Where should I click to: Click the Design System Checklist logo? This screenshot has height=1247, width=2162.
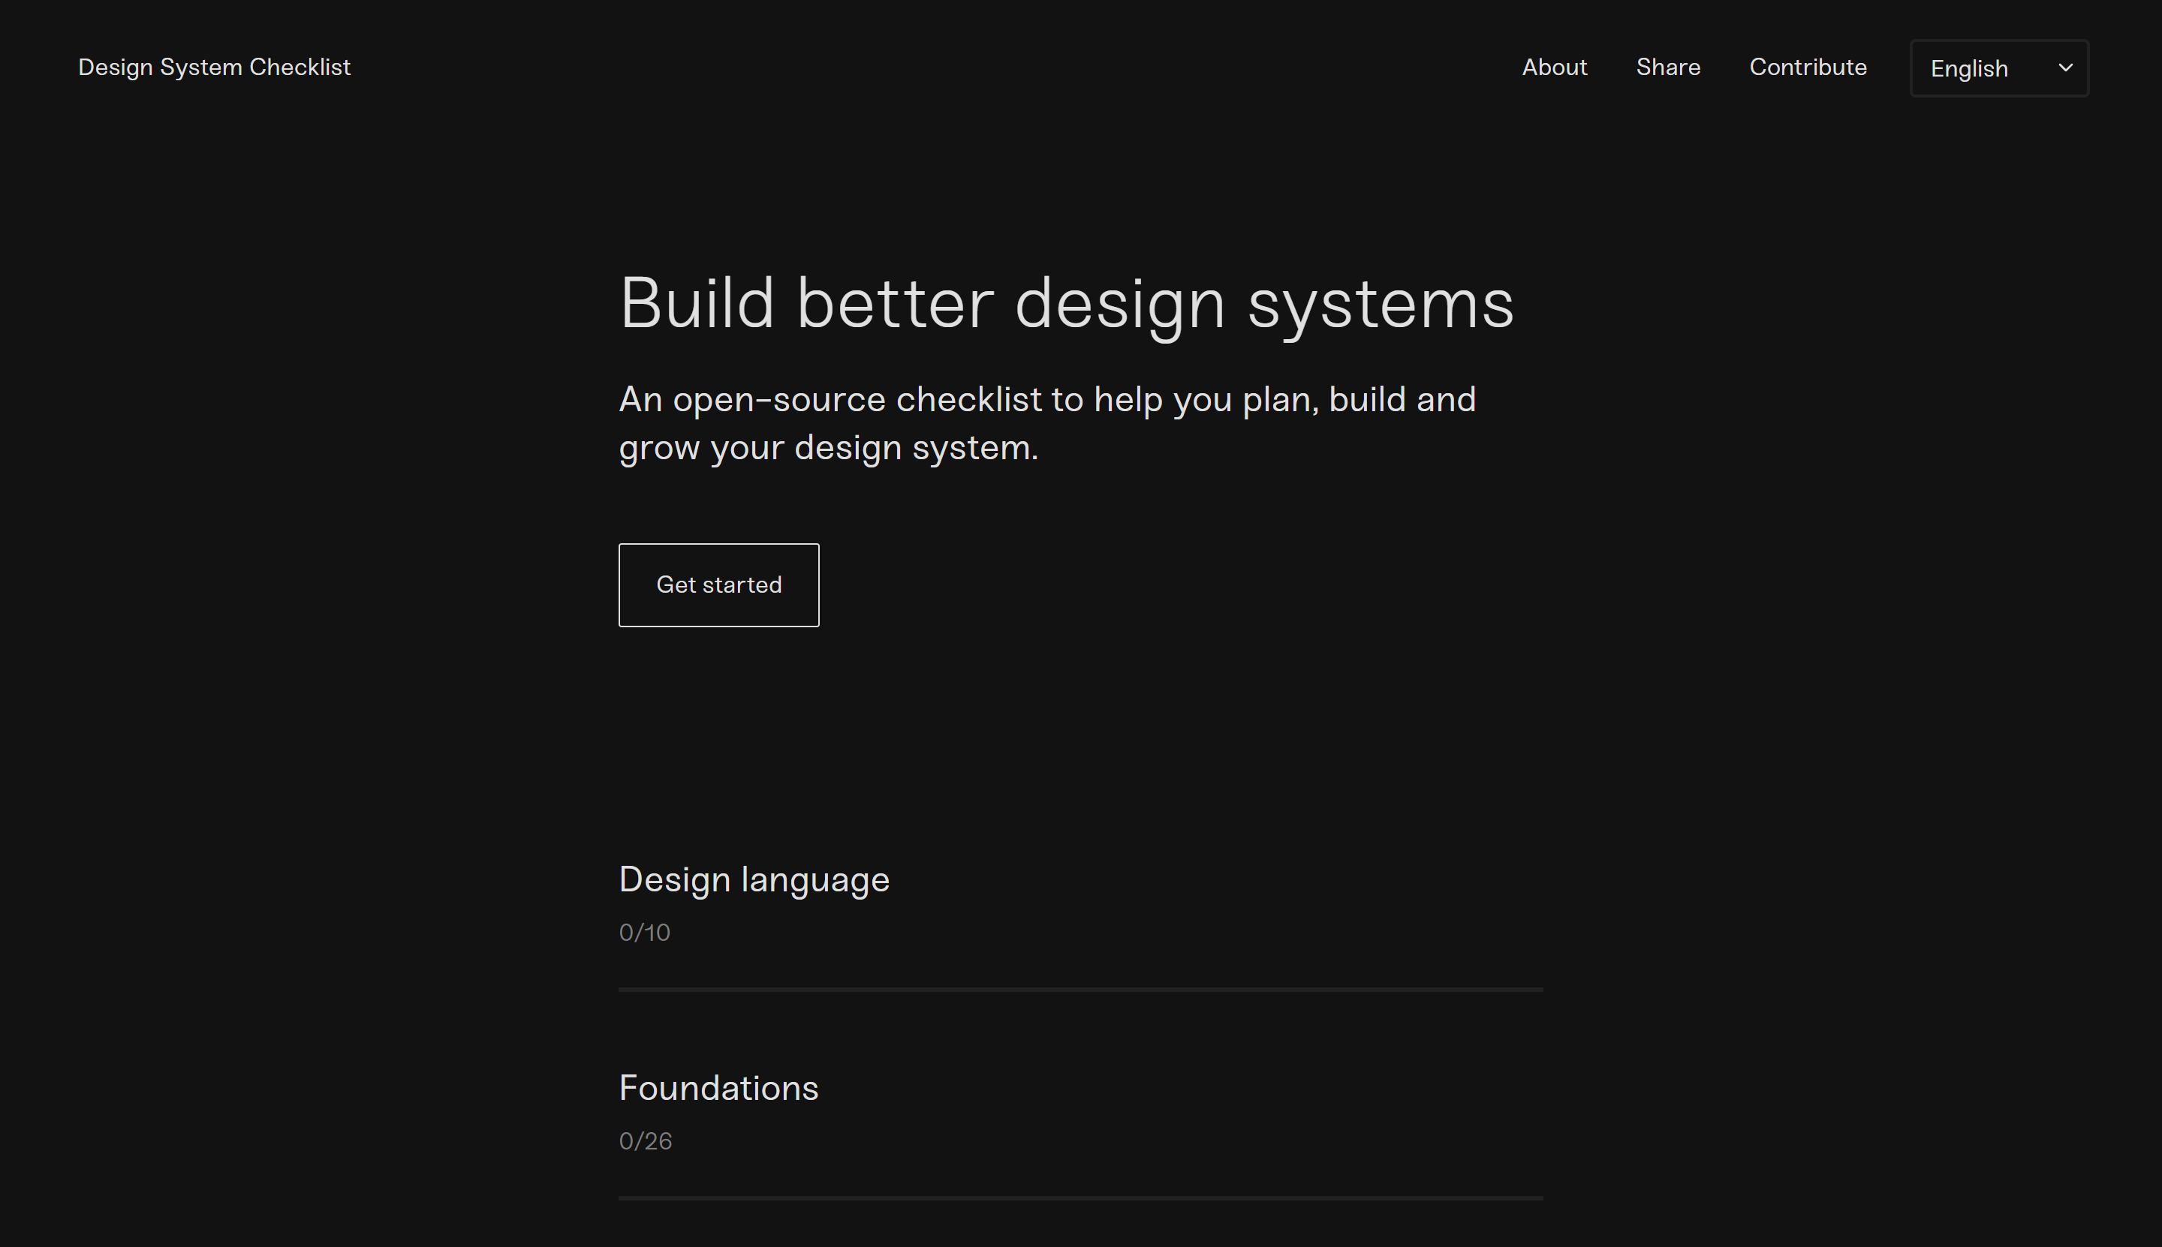213,68
